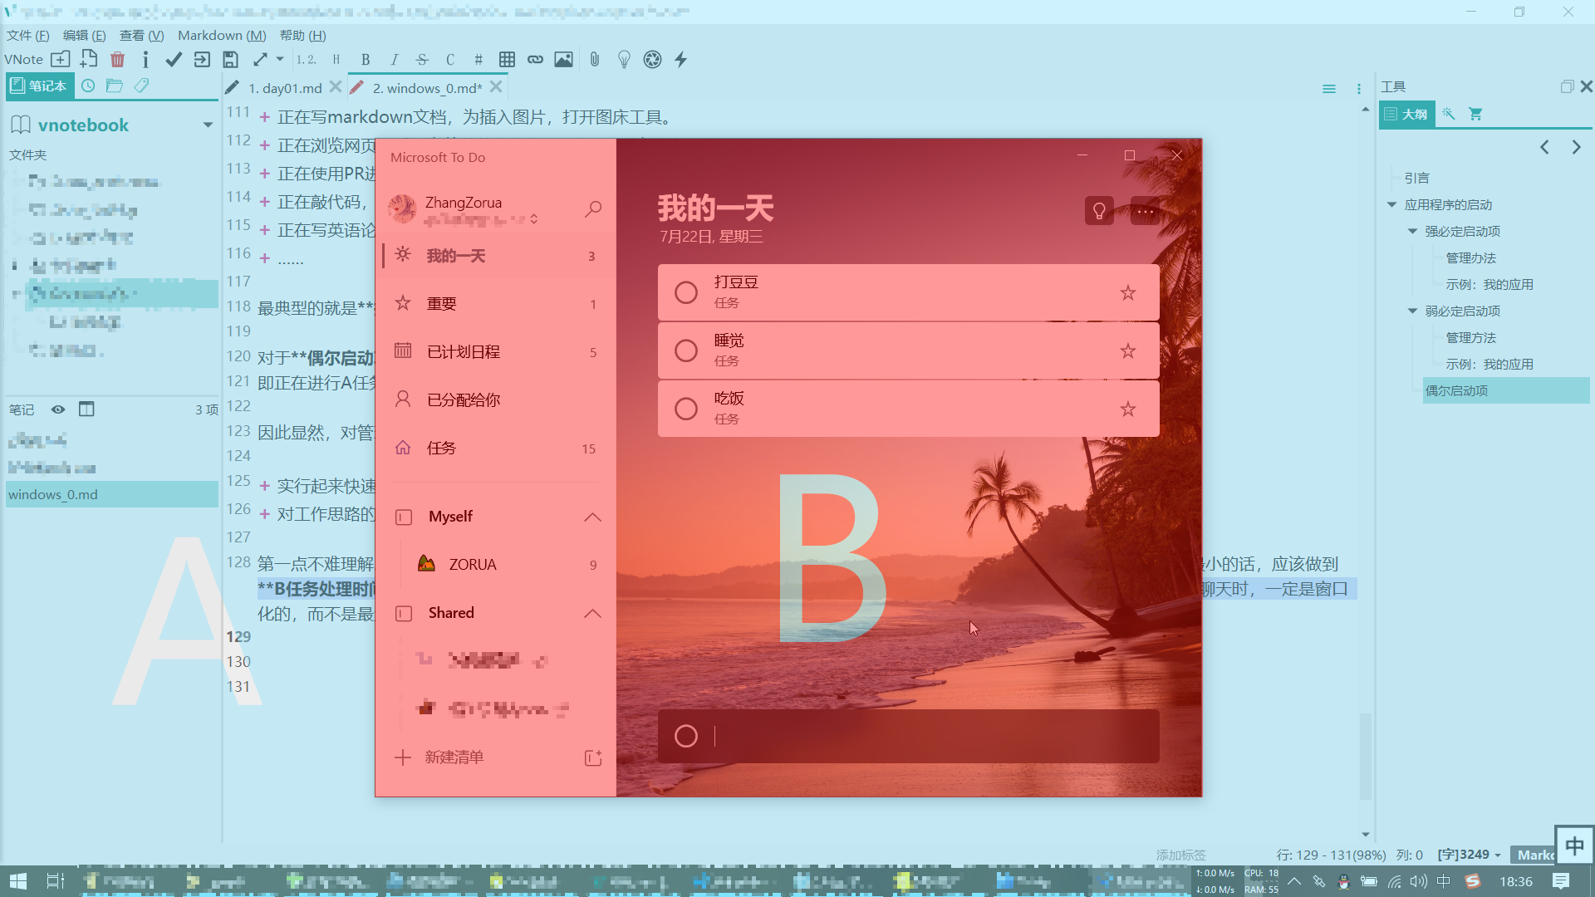Click the insert image icon
1595x897 pixels.
[x=563, y=60]
